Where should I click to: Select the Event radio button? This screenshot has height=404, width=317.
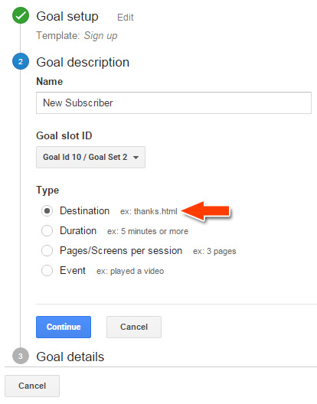[47, 271]
